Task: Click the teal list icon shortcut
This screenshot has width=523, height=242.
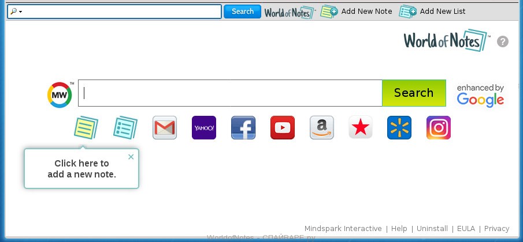Action: (x=125, y=128)
